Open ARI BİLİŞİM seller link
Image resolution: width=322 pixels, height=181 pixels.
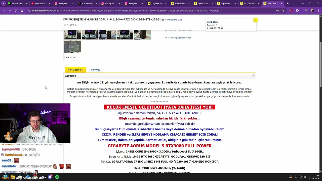pyautogui.click(x=213, y=22)
